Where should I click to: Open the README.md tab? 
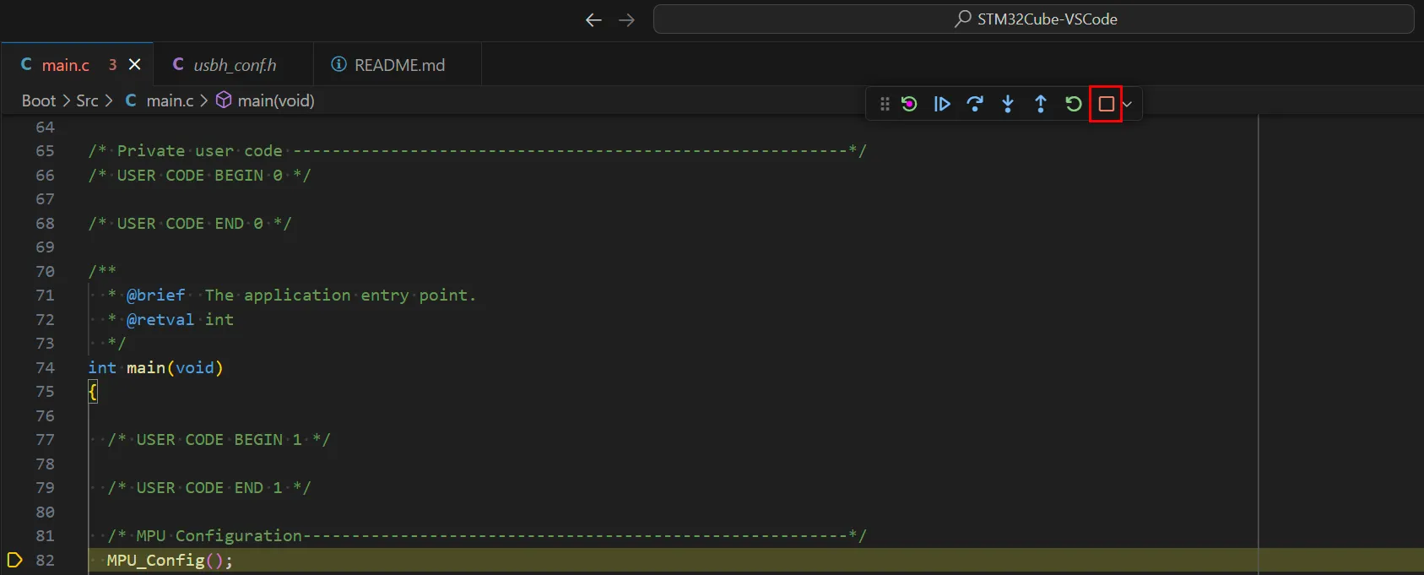click(x=398, y=65)
